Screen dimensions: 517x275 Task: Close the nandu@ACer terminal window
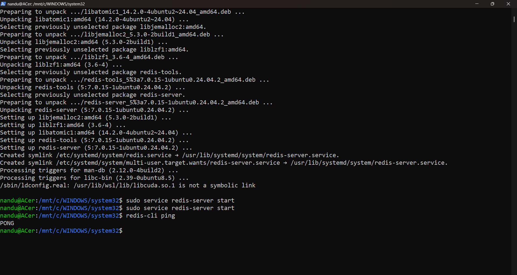coord(508,4)
